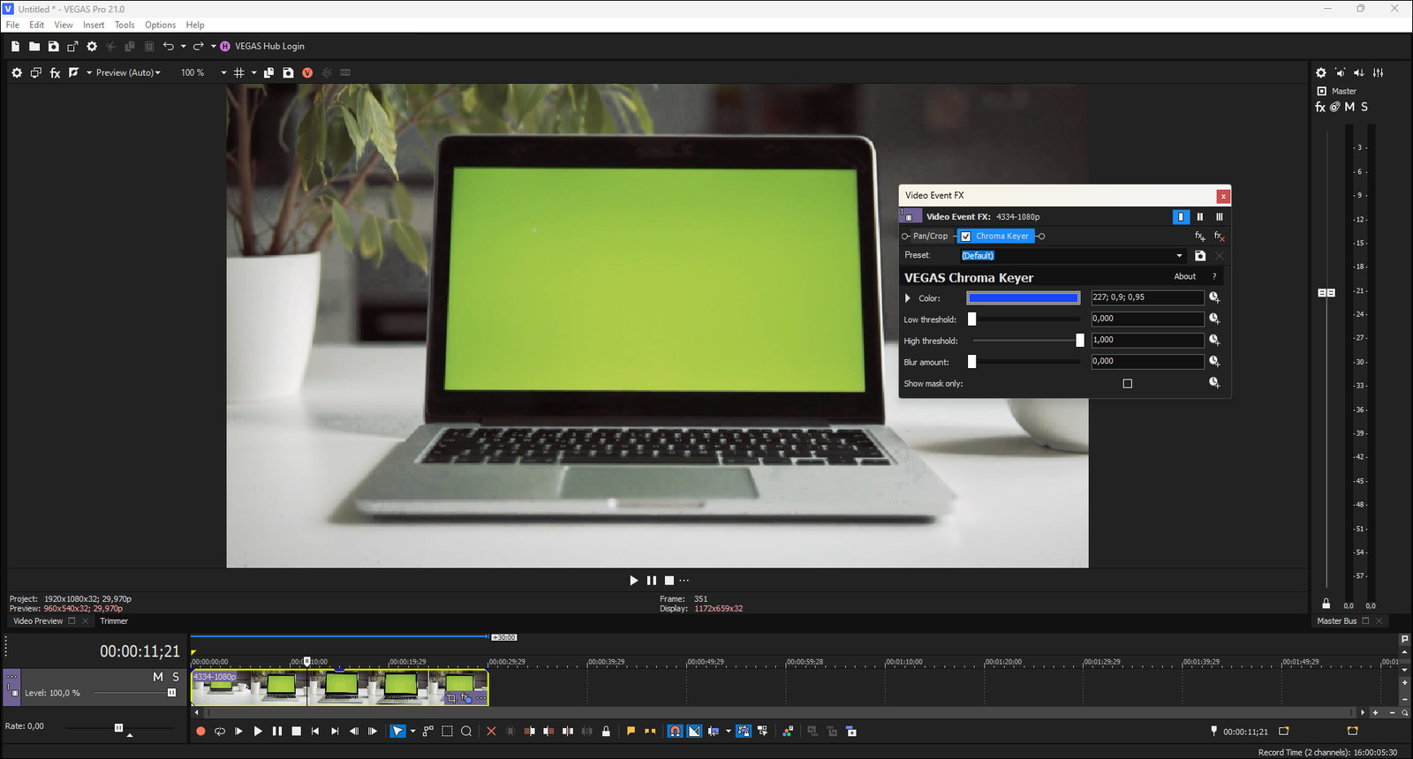
Task: Click the VEGAS Hub Login button
Action: click(261, 46)
